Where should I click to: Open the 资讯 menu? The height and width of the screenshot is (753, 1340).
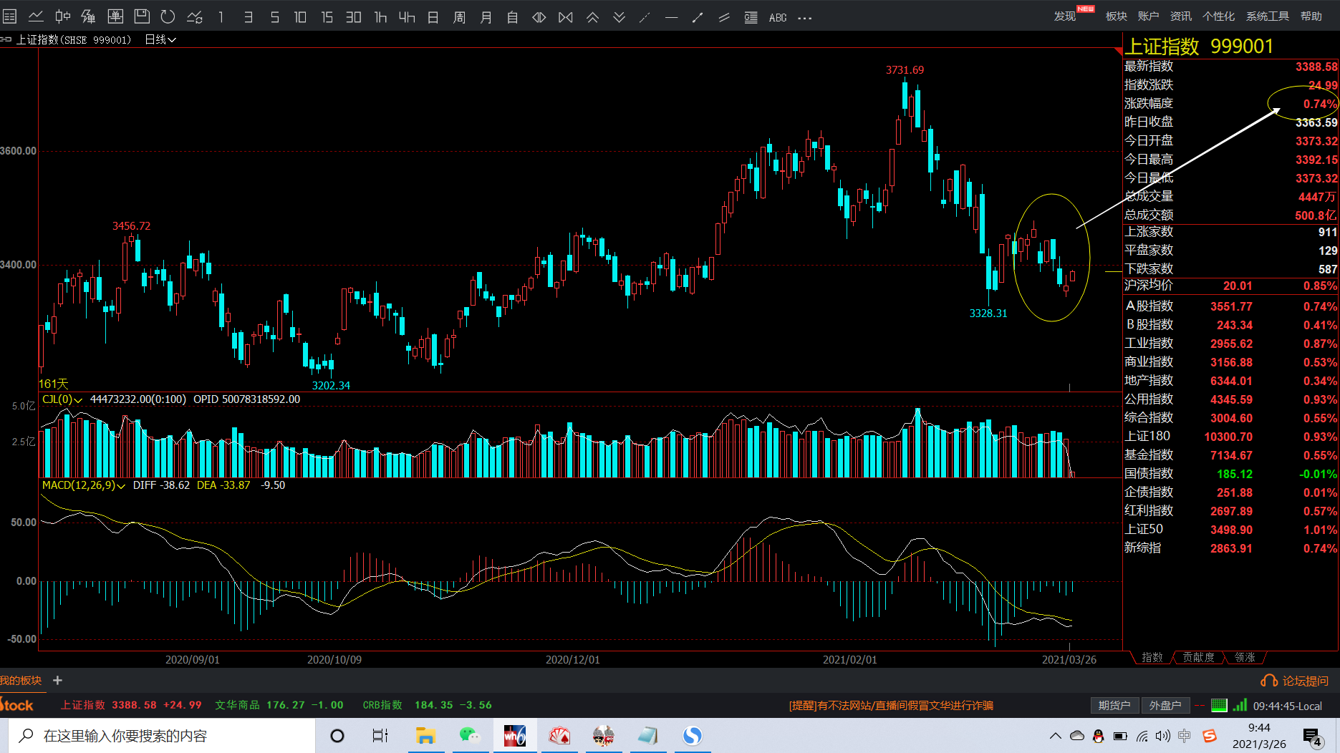click(x=1181, y=16)
